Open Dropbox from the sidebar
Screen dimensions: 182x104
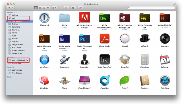tap(20, 42)
